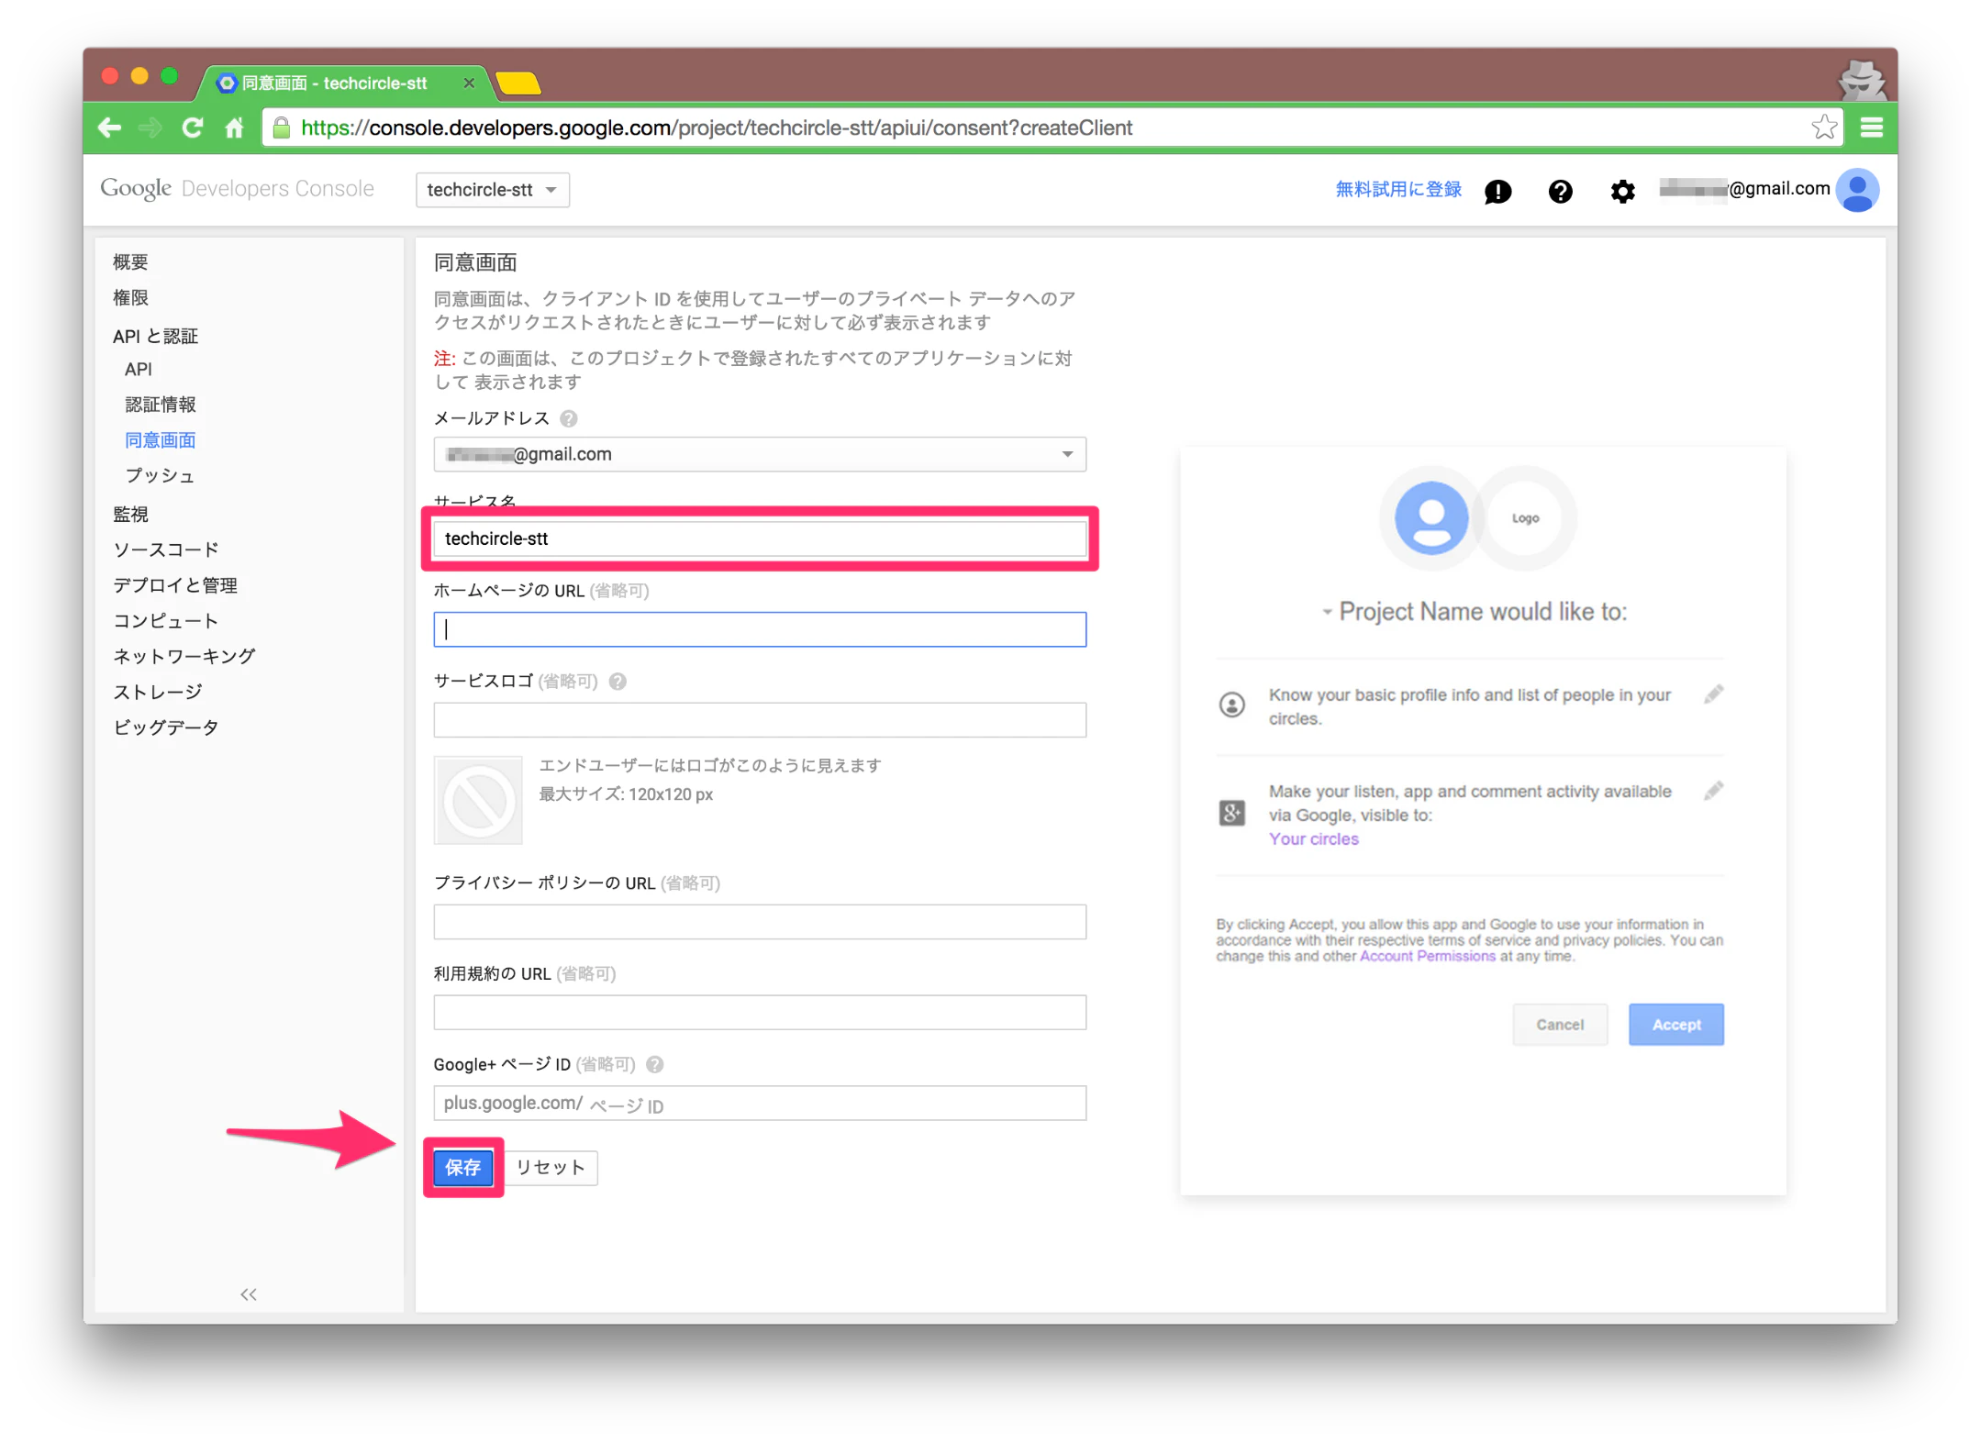1981x1443 pixels.
Task: Open the settings gear icon
Action: (1622, 191)
